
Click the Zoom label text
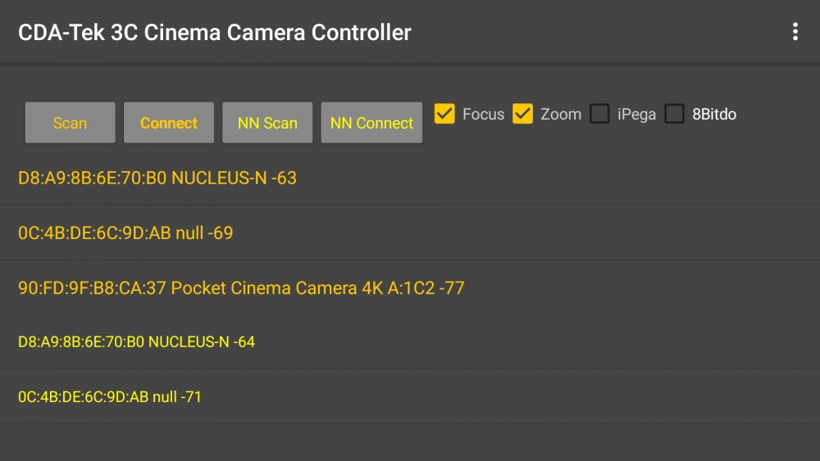click(561, 115)
